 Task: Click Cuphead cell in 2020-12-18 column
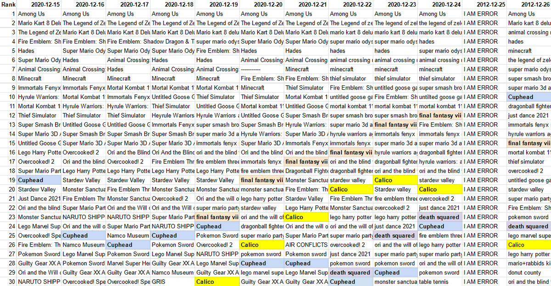pos(173,236)
